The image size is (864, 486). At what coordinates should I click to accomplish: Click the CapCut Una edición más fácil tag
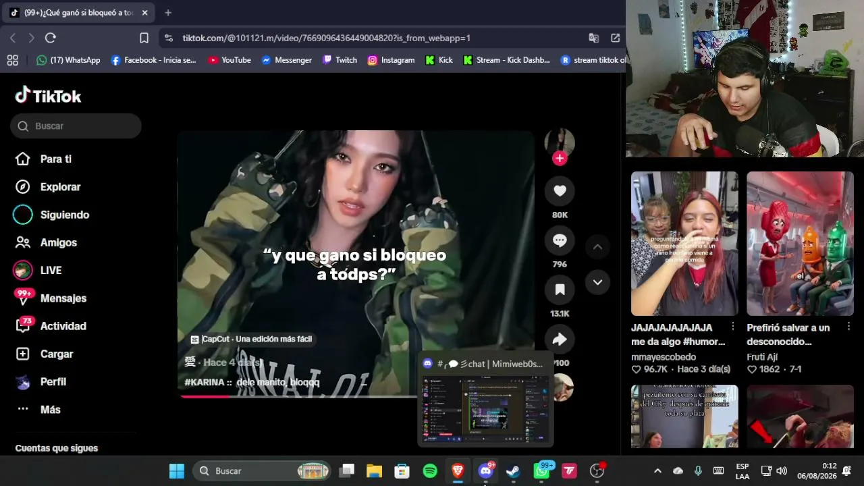251,339
